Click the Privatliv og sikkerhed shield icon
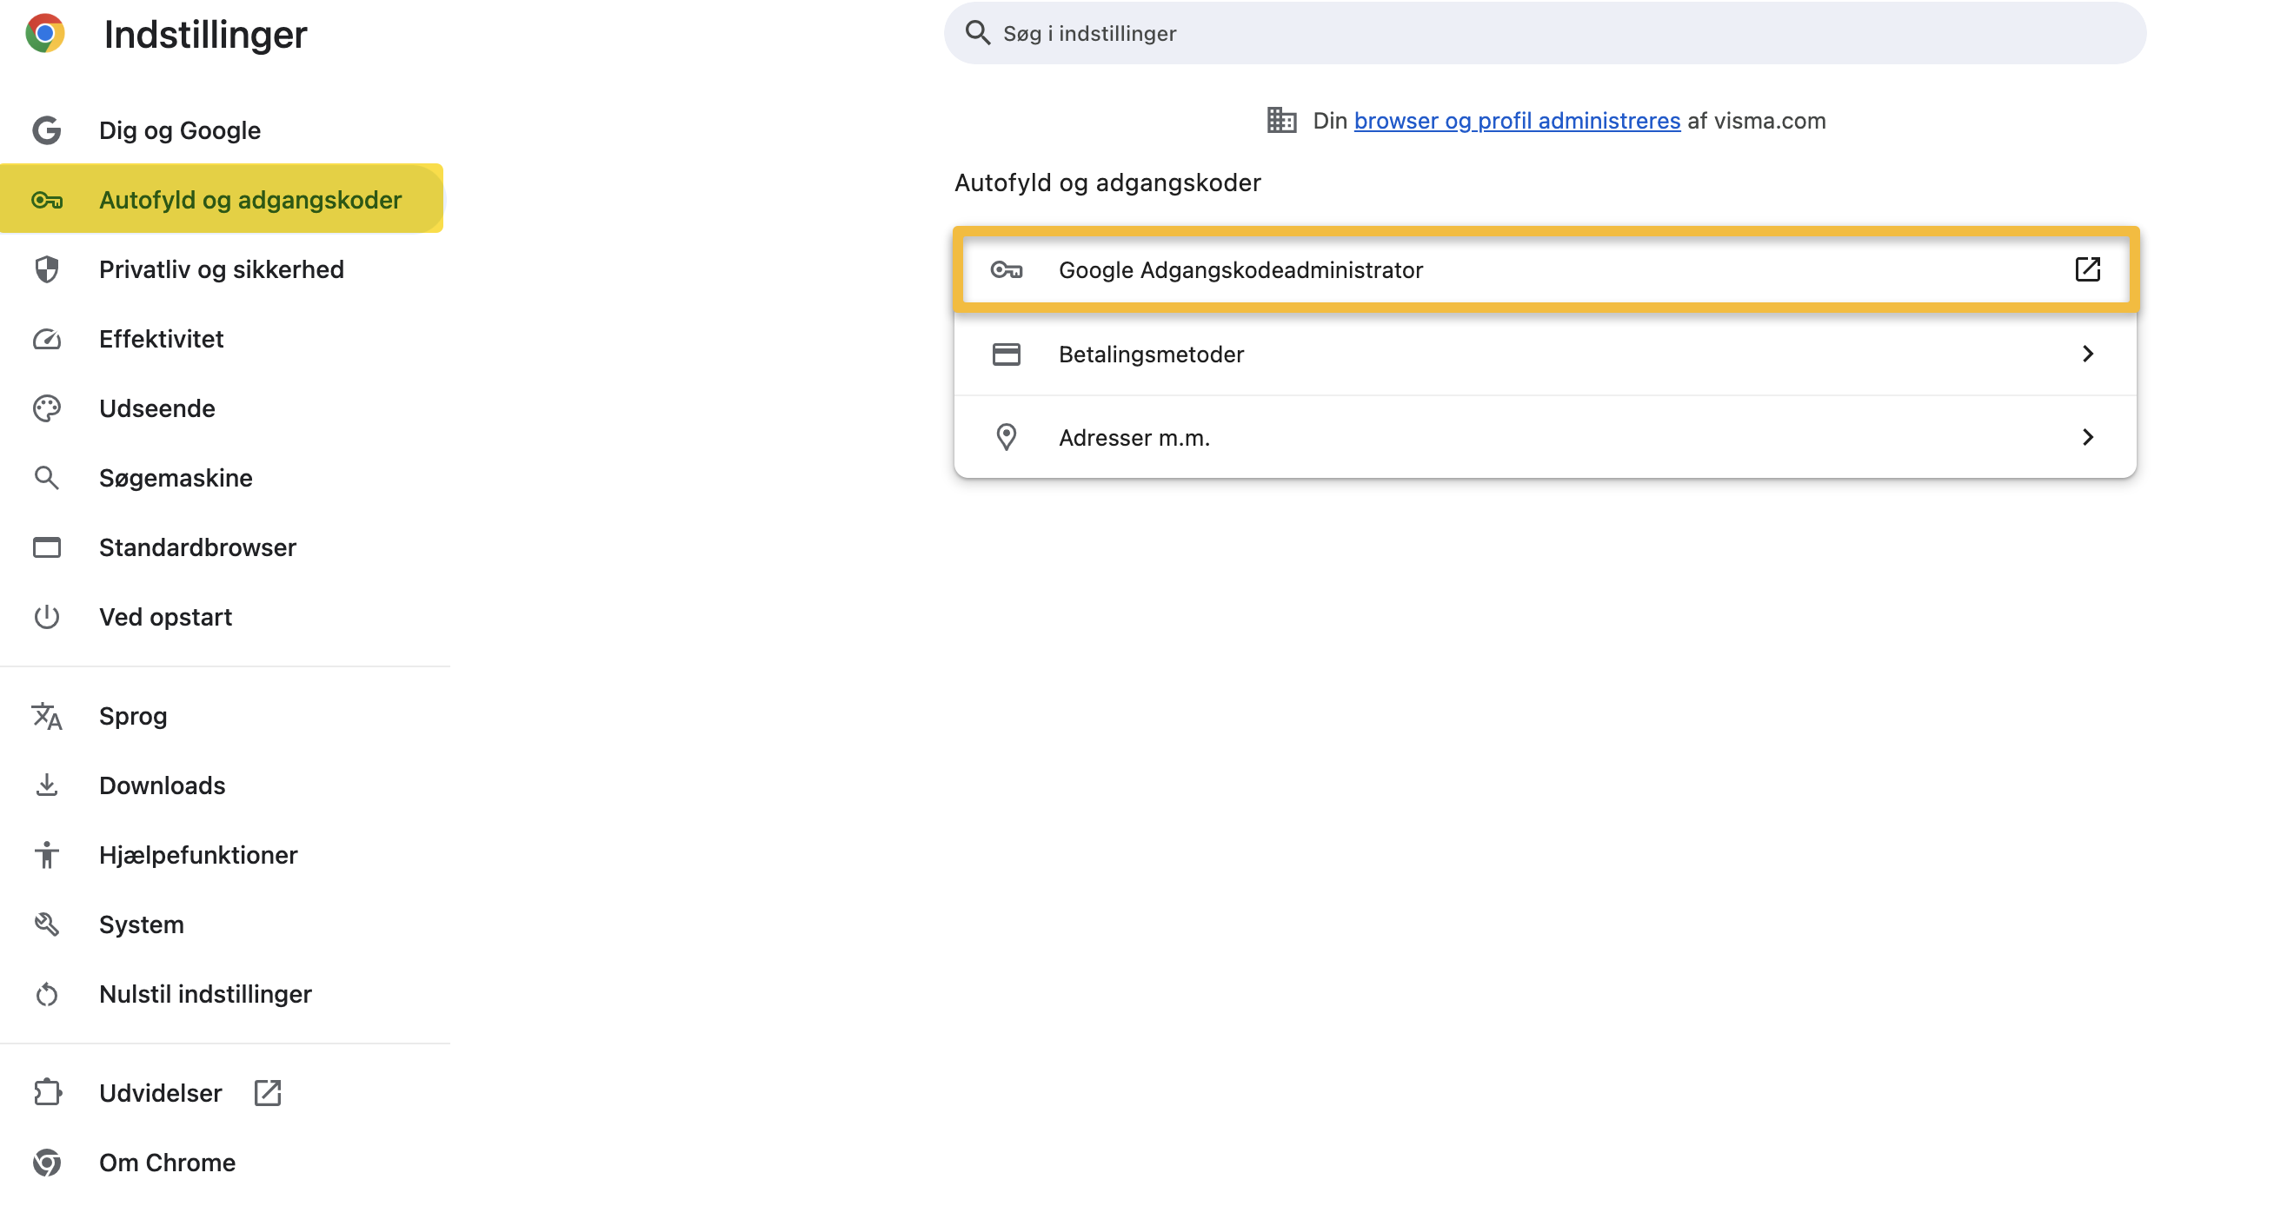The image size is (2274, 1206). click(47, 269)
